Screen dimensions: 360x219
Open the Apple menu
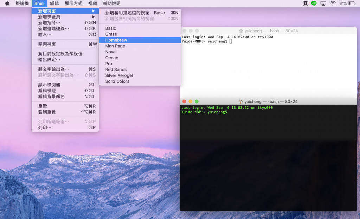click(x=7, y=3)
